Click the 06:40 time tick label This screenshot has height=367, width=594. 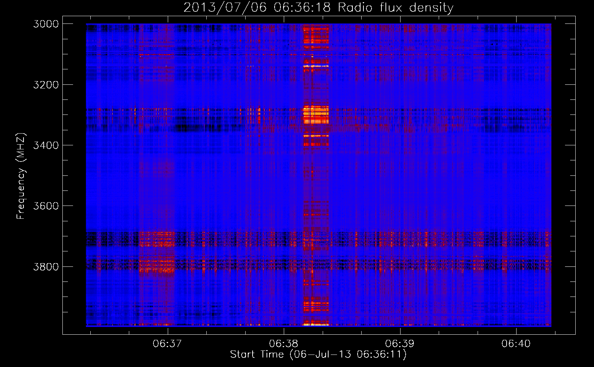pos(516,344)
